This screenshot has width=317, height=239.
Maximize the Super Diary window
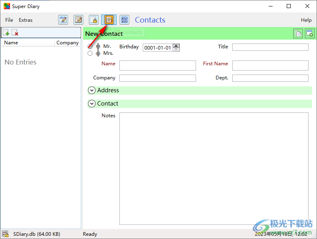coord(289,6)
